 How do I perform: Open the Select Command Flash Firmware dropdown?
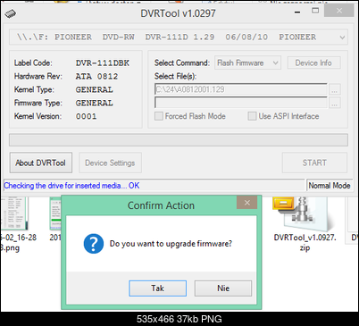pos(247,63)
